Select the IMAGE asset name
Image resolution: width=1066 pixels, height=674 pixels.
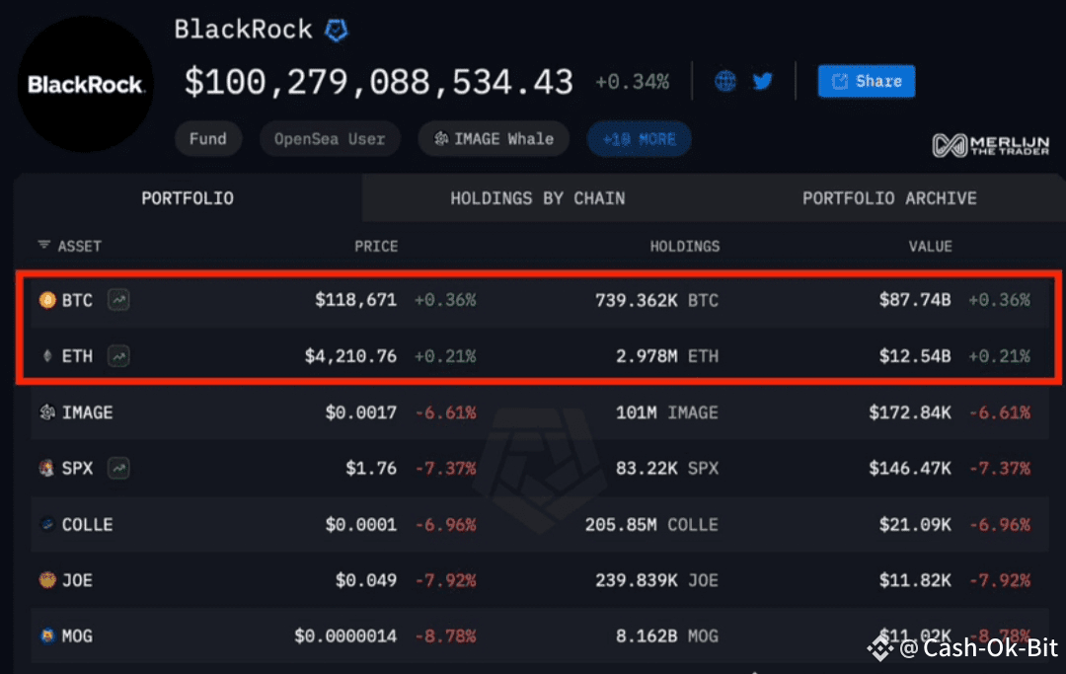point(87,412)
